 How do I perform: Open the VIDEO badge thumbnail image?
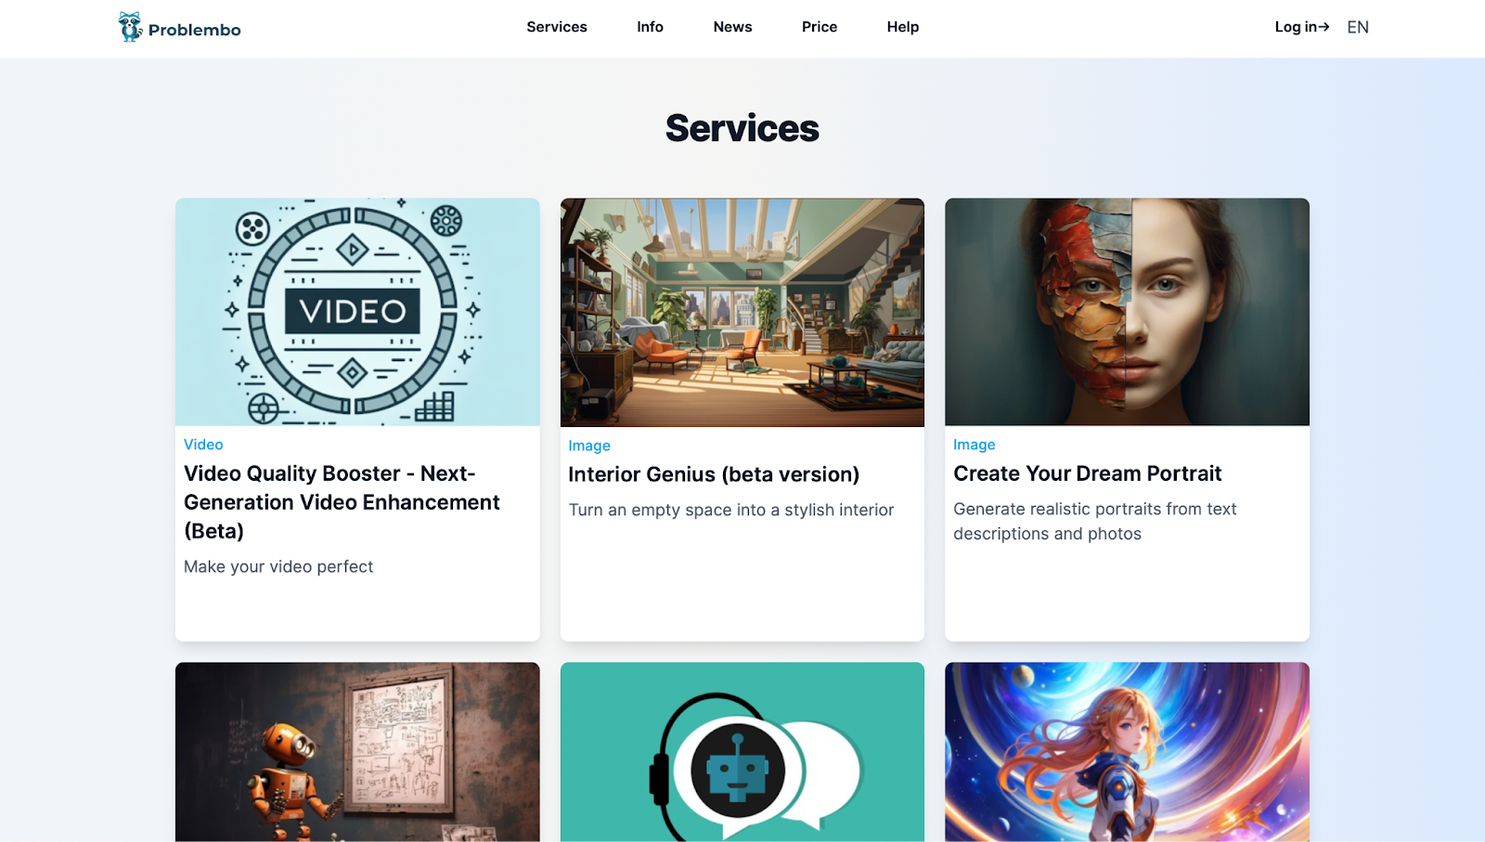pos(357,312)
